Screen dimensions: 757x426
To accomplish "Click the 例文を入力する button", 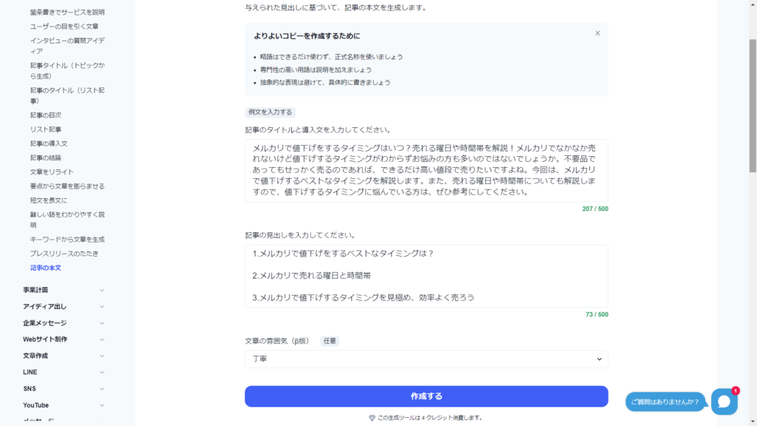I will tap(270, 112).
